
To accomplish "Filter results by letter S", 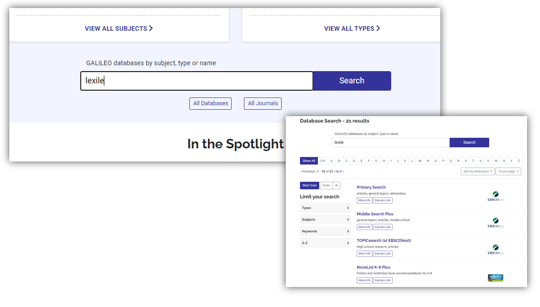I will (x=466, y=161).
